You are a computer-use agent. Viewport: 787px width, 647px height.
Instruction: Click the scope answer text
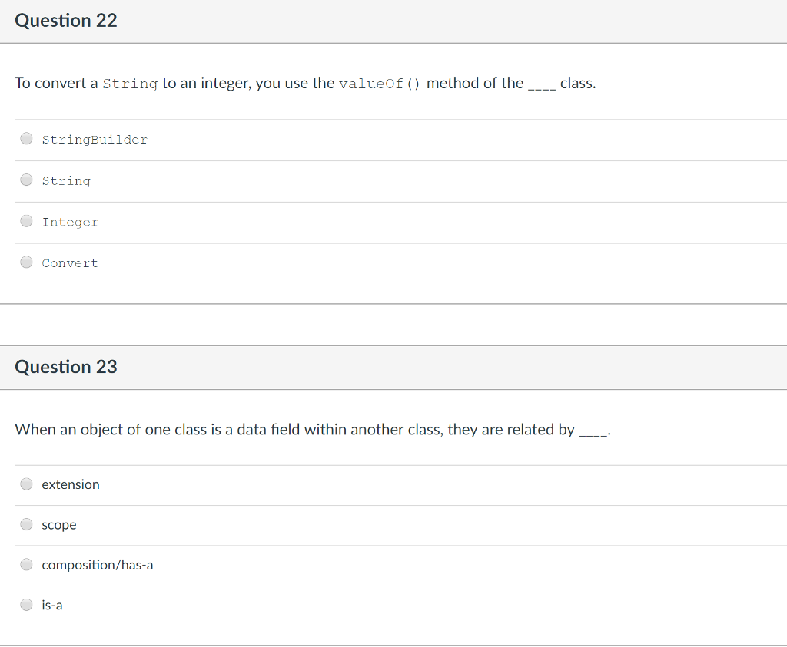pyautogui.click(x=59, y=525)
